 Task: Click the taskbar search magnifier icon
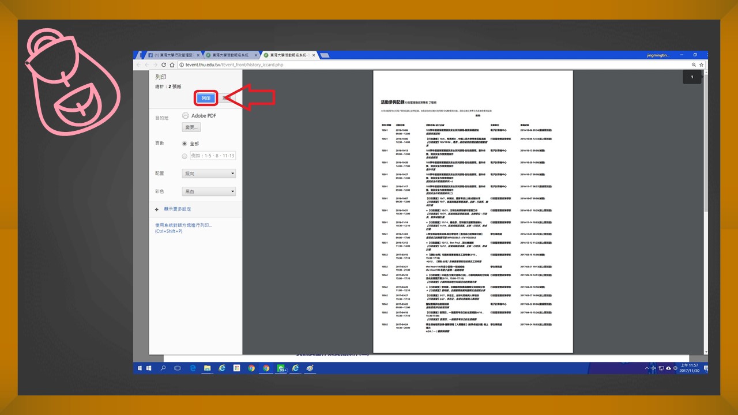163,368
